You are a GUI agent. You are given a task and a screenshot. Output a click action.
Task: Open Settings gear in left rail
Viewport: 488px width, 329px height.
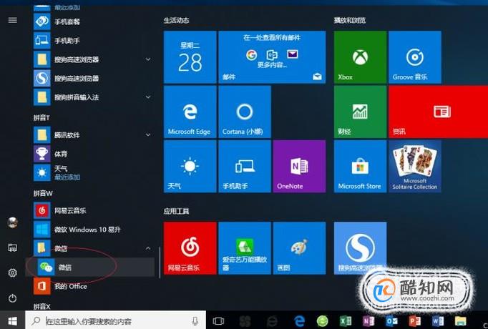pos(12,273)
